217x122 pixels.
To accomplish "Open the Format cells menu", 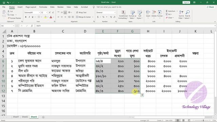I will point(160,14).
